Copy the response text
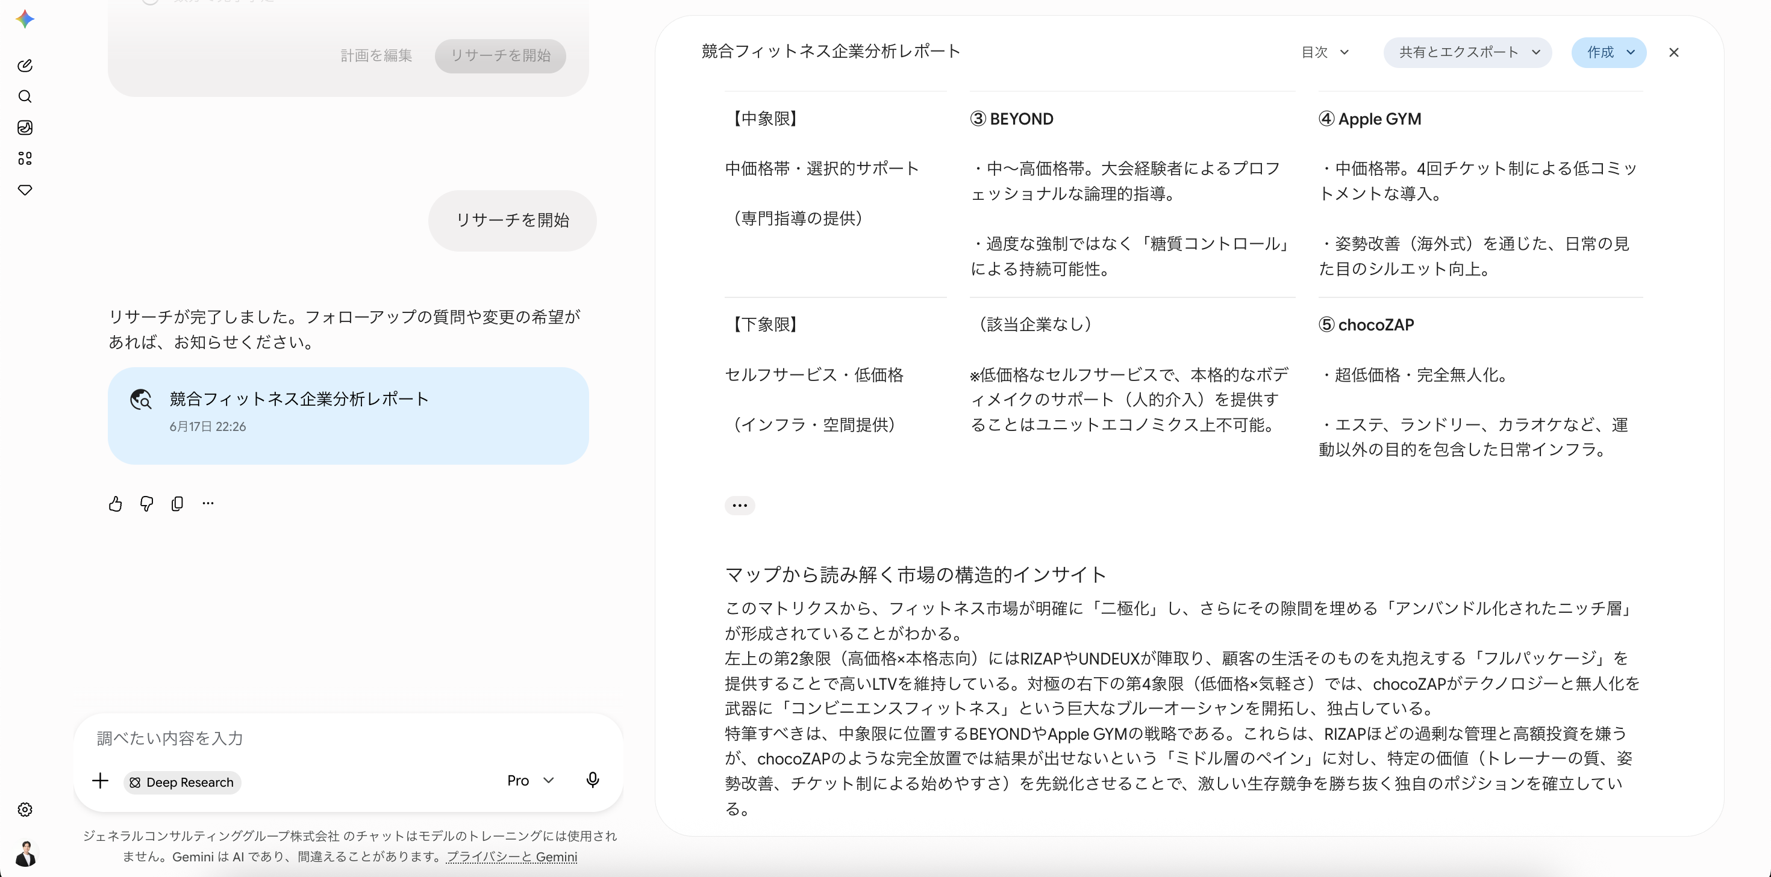Viewport: 1771px width, 877px height. [x=177, y=503]
